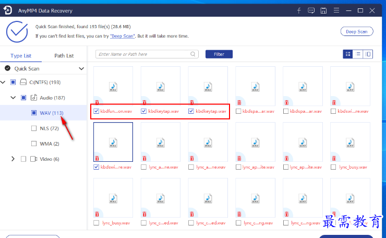
Task: Click the Video category icon
Action: 34,159
